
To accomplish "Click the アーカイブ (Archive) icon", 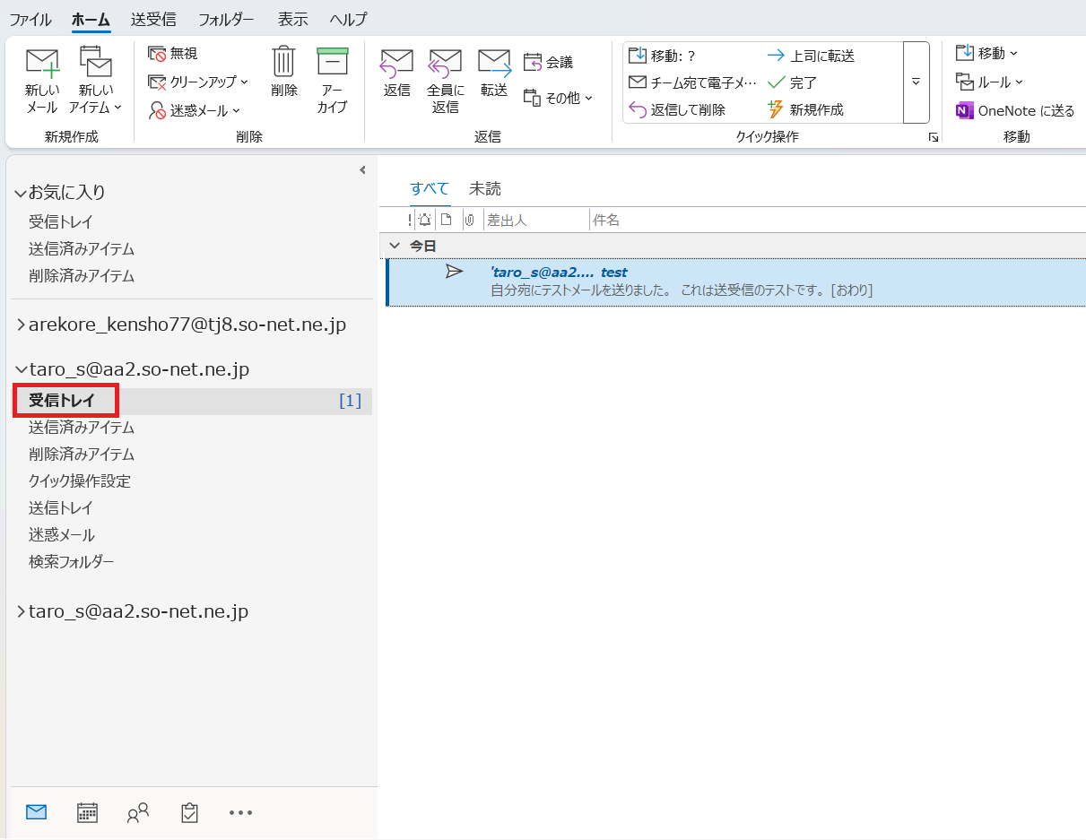I will pyautogui.click(x=332, y=62).
